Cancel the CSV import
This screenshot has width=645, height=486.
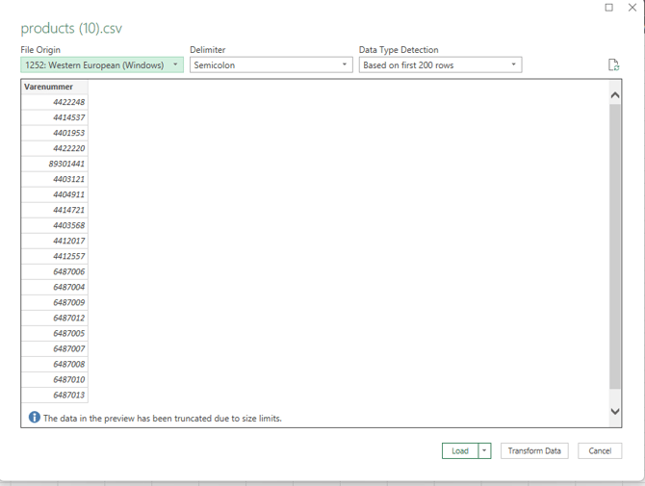click(600, 450)
